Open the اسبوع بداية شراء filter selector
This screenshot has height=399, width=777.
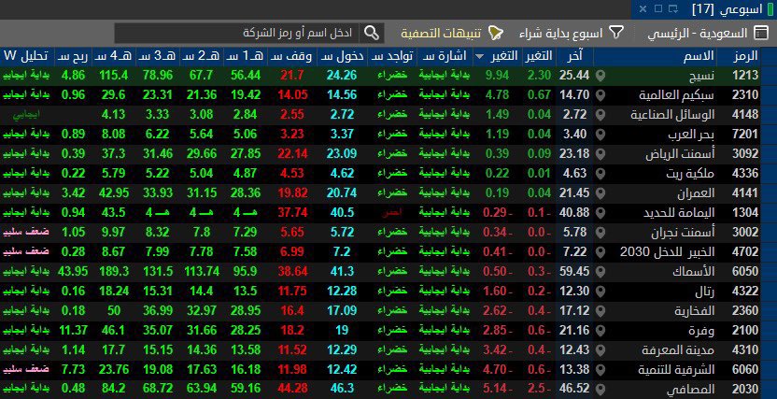[x=561, y=34]
